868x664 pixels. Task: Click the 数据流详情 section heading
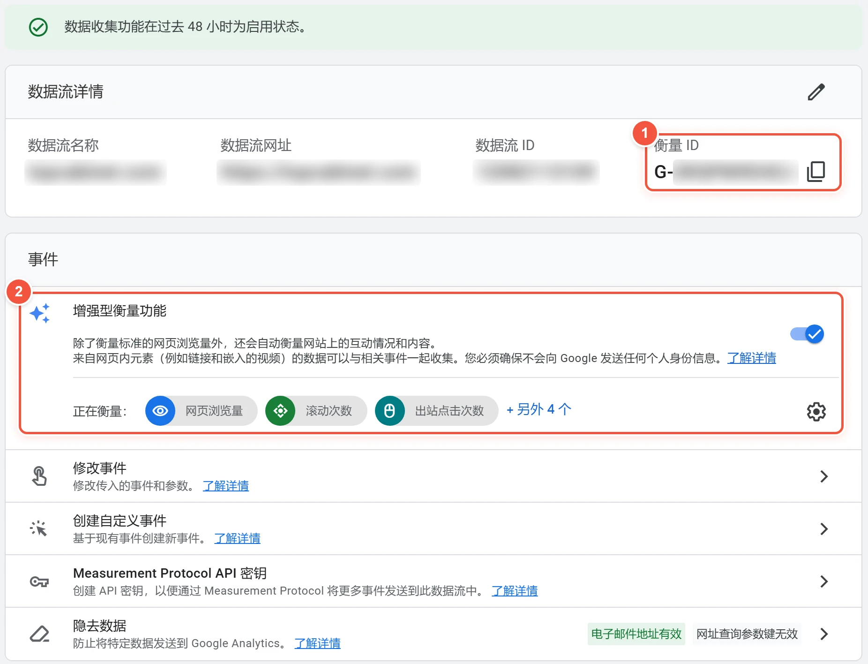pos(66,91)
